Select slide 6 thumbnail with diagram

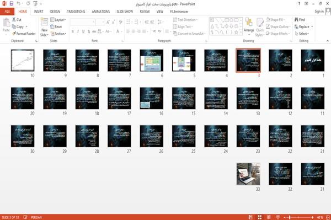[x=152, y=60]
